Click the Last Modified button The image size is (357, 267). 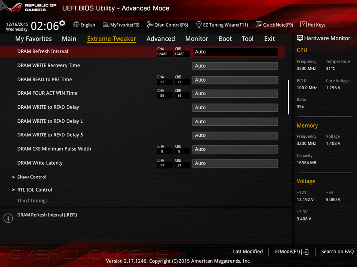[x=248, y=251]
